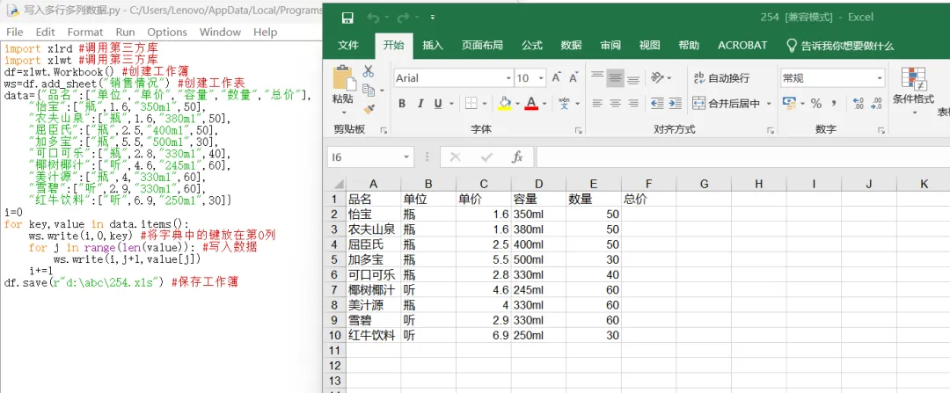Click the Paste (粘贴) clipboard icon
Viewport: 950px width, 393px height.
click(x=344, y=78)
